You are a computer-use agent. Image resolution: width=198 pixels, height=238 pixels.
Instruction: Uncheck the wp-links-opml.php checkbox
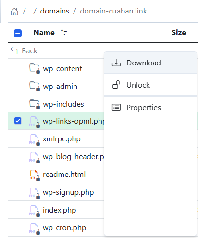pos(18,121)
